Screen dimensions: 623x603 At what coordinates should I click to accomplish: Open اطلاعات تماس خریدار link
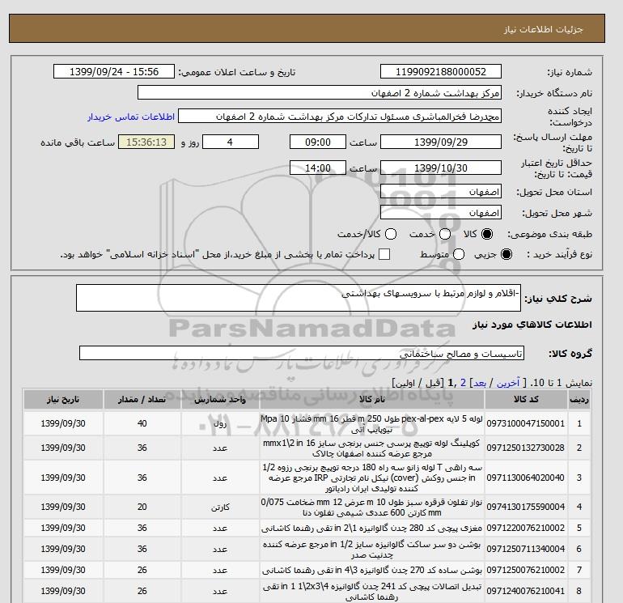coord(131,117)
